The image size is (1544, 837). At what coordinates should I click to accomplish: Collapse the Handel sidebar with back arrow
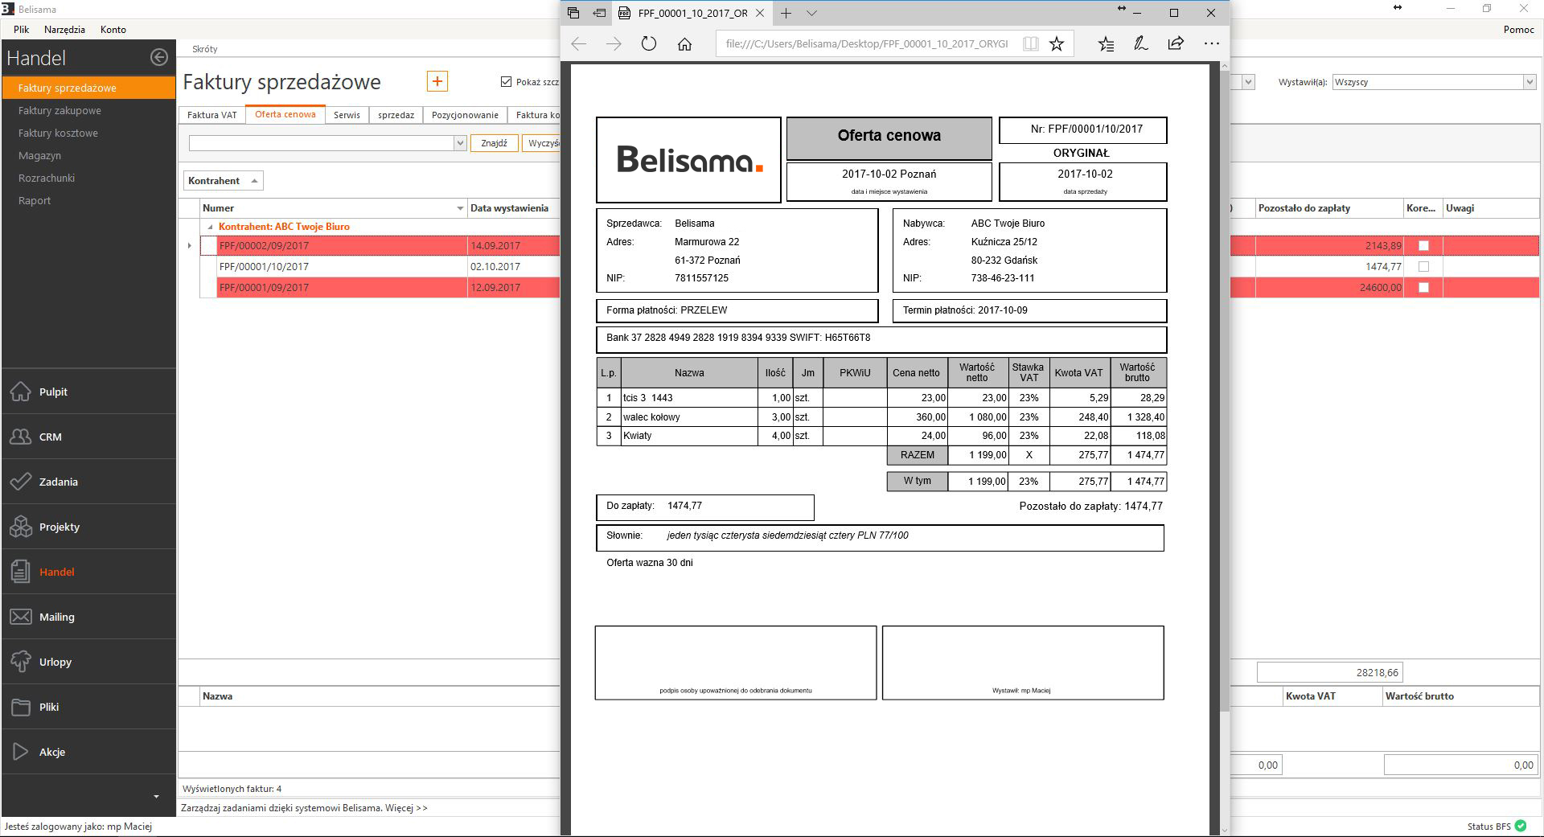click(x=158, y=57)
